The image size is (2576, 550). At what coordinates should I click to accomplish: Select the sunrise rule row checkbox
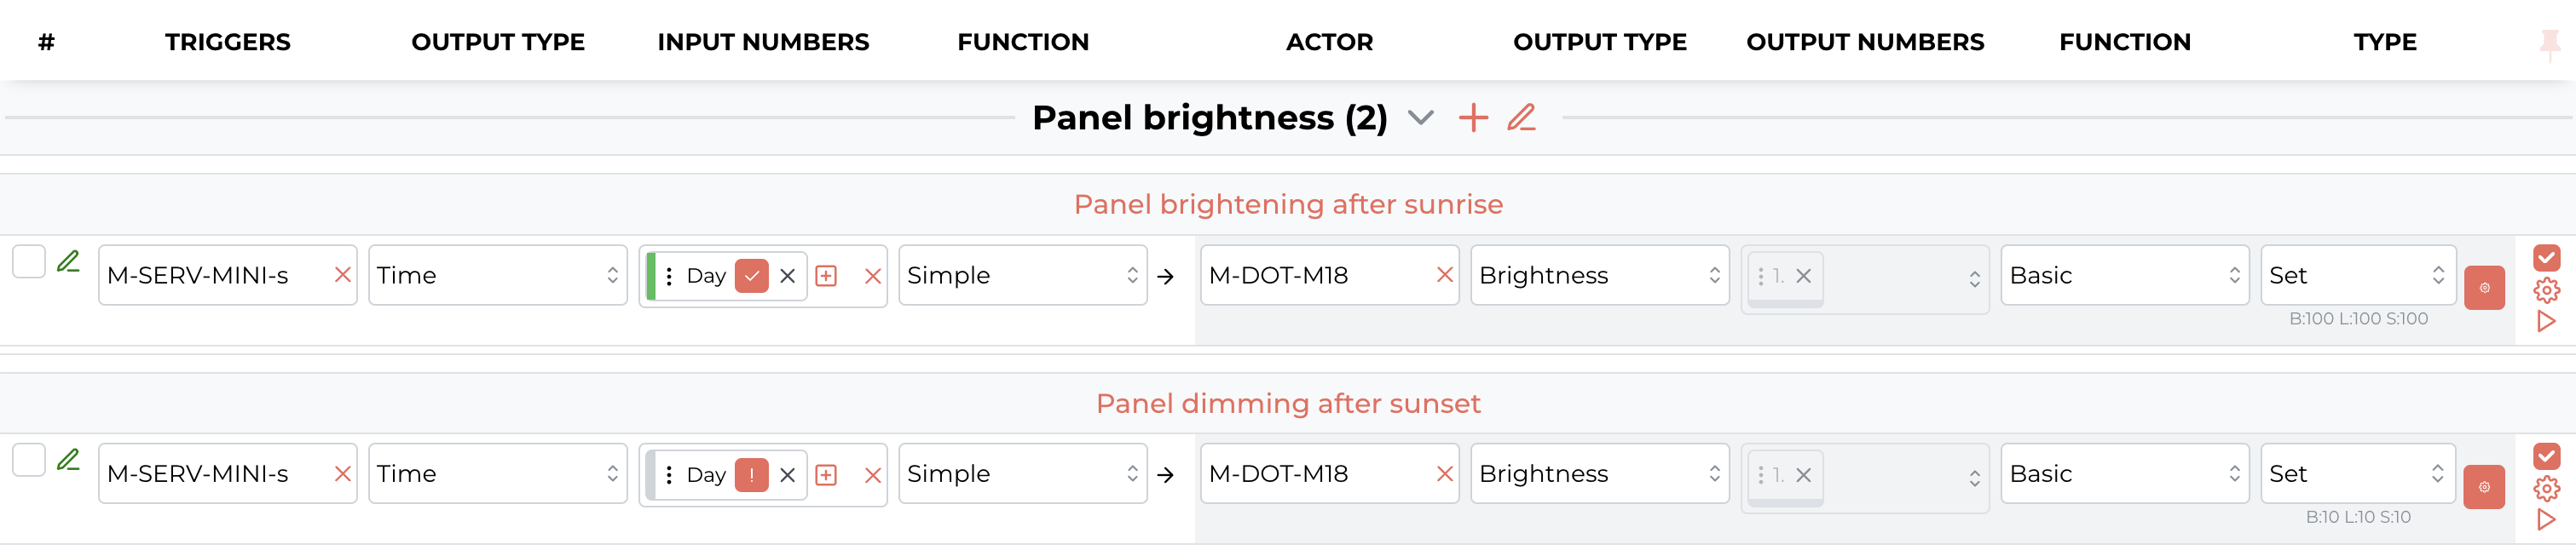(x=29, y=261)
